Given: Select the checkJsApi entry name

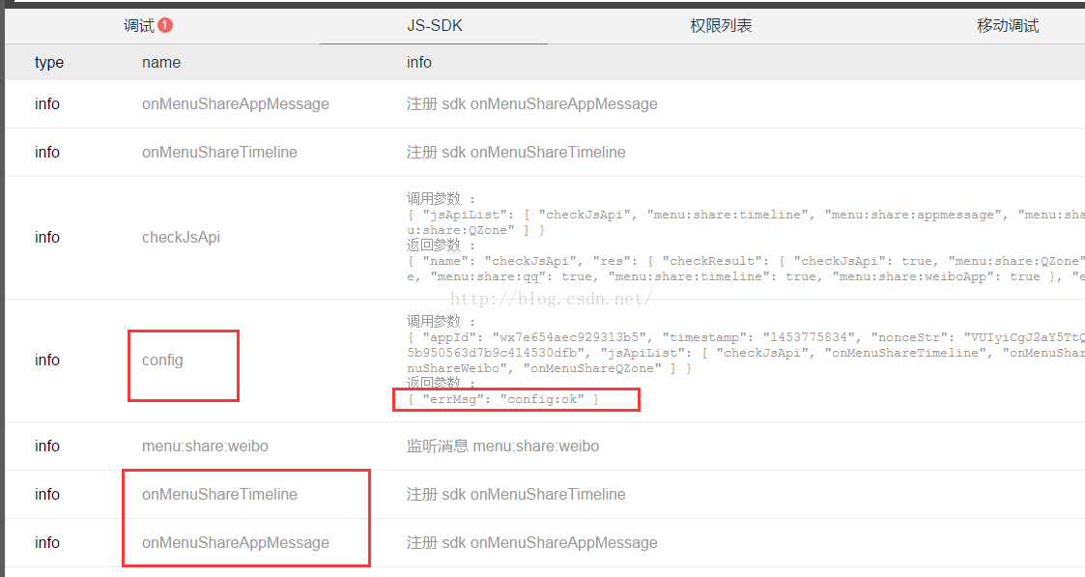Looking at the screenshot, I should tap(181, 237).
